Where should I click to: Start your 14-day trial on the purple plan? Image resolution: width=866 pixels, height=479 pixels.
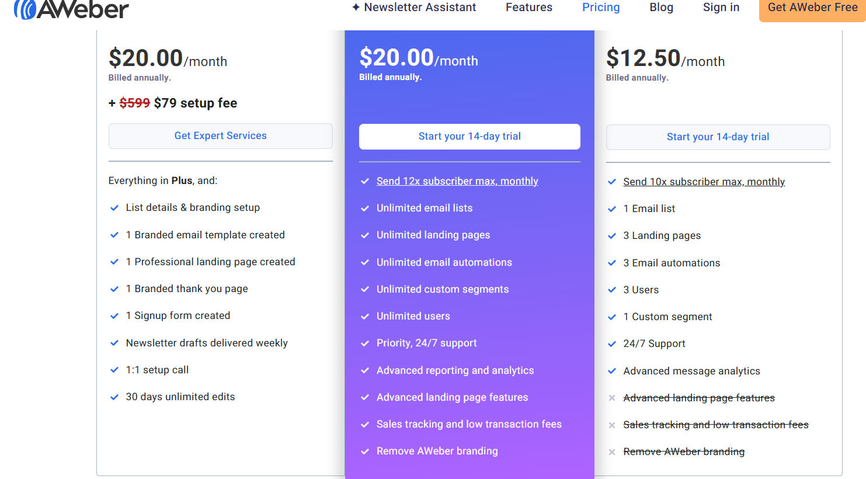(x=469, y=136)
